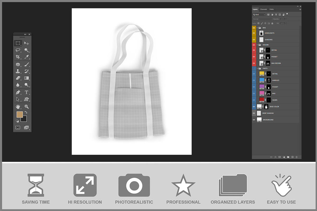The image size is (317, 211).
Task: Switch to the Channels tab
Action: tap(263, 9)
